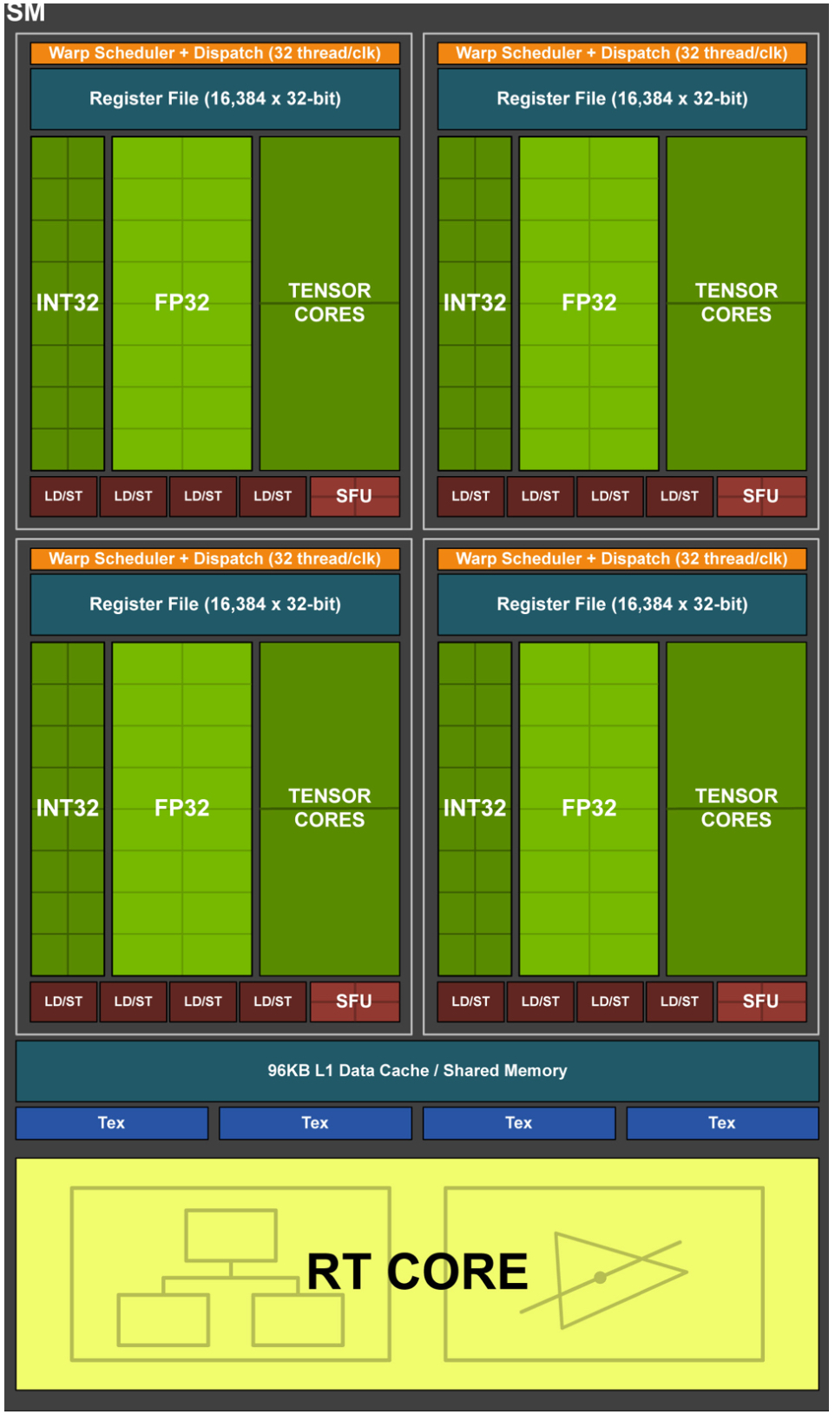Select Warp Scheduler + Dispatch bar in top-left partition
The image size is (835, 1421).
pos(215,53)
